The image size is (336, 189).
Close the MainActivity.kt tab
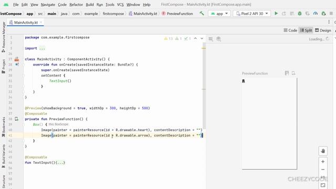click(41, 22)
